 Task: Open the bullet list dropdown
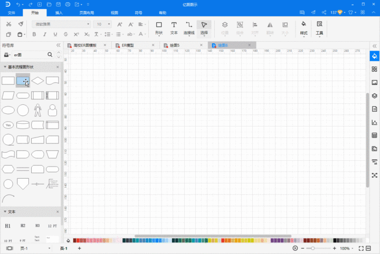[x=120, y=34]
